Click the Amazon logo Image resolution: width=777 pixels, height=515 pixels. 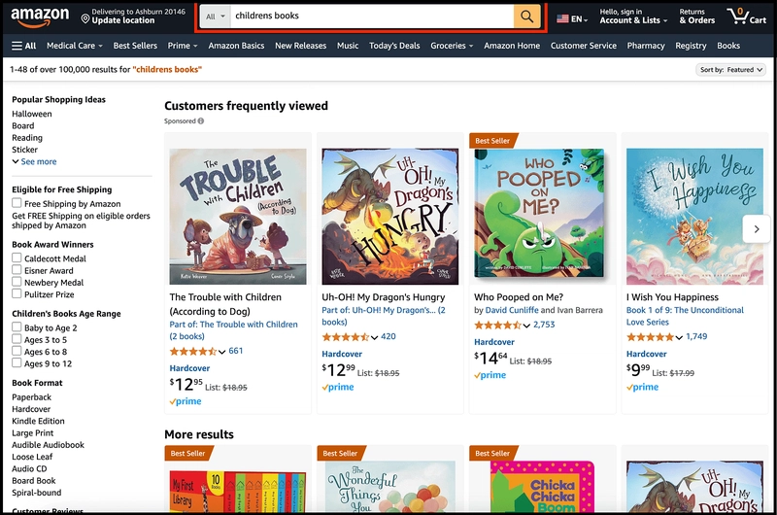point(41,17)
